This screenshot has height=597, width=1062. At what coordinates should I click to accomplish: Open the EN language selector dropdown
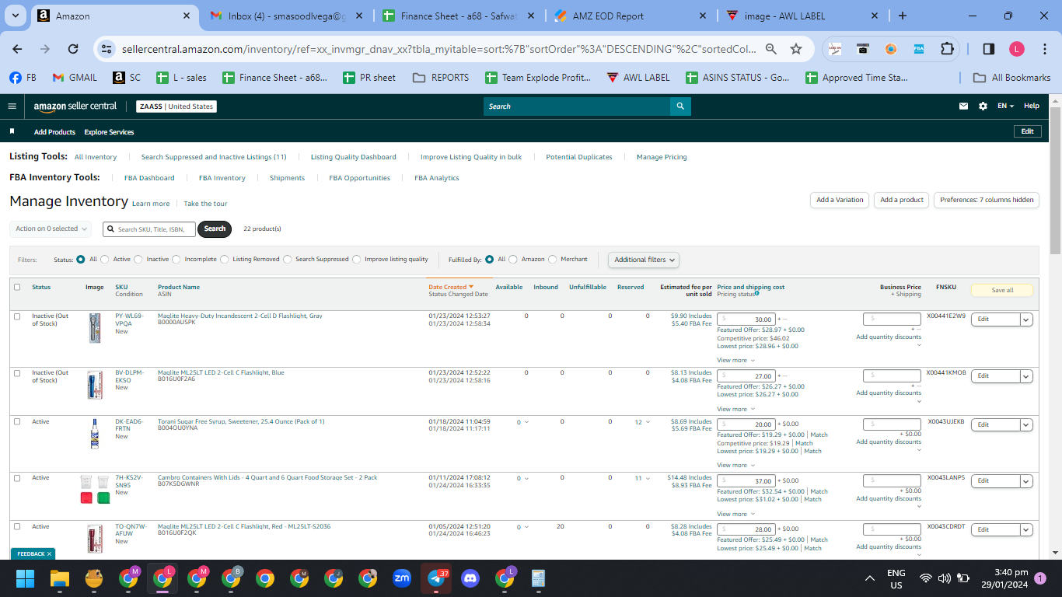point(1005,106)
